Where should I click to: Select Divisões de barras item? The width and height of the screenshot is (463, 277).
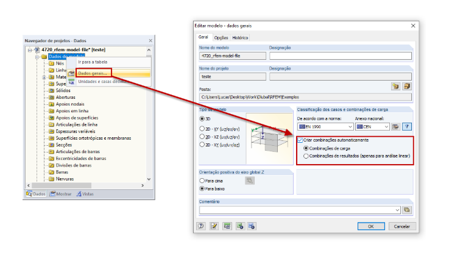[x=74, y=165]
